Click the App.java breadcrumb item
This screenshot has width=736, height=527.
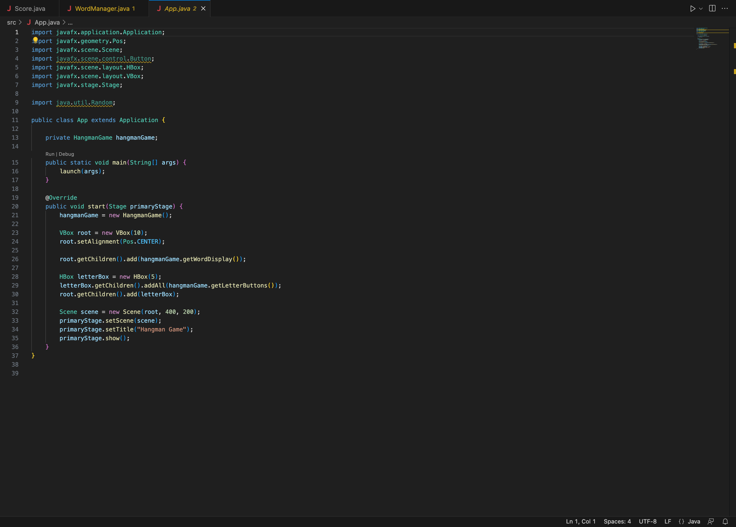(x=47, y=22)
